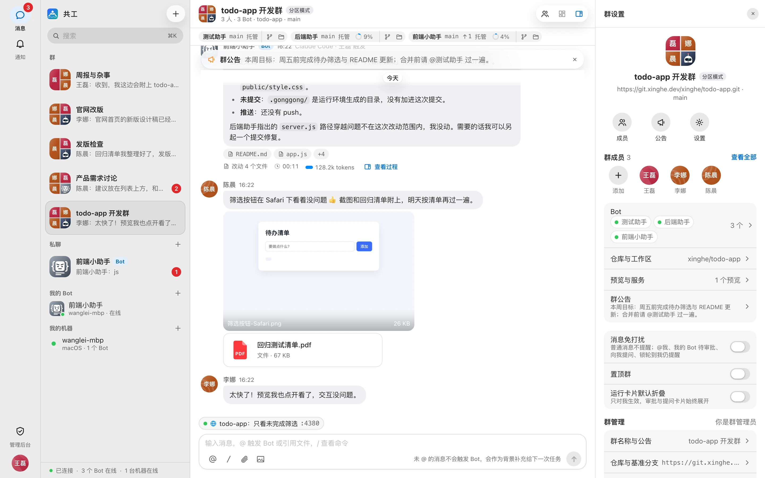Click branch icon next to 测试助手 托管
This screenshot has width=765, height=478.
tap(270, 37)
